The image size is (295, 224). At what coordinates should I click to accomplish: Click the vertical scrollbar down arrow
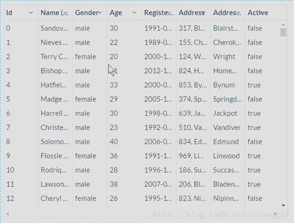pyautogui.click(x=283, y=206)
